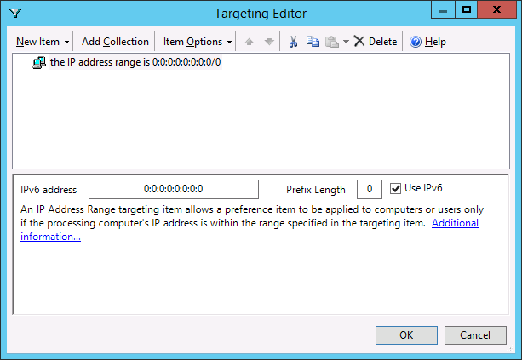Click the blue Help question icon
This screenshot has width=522, height=360.
[416, 42]
